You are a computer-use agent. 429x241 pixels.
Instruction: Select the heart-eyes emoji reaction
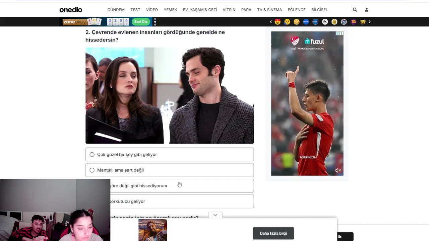[x=278, y=22]
